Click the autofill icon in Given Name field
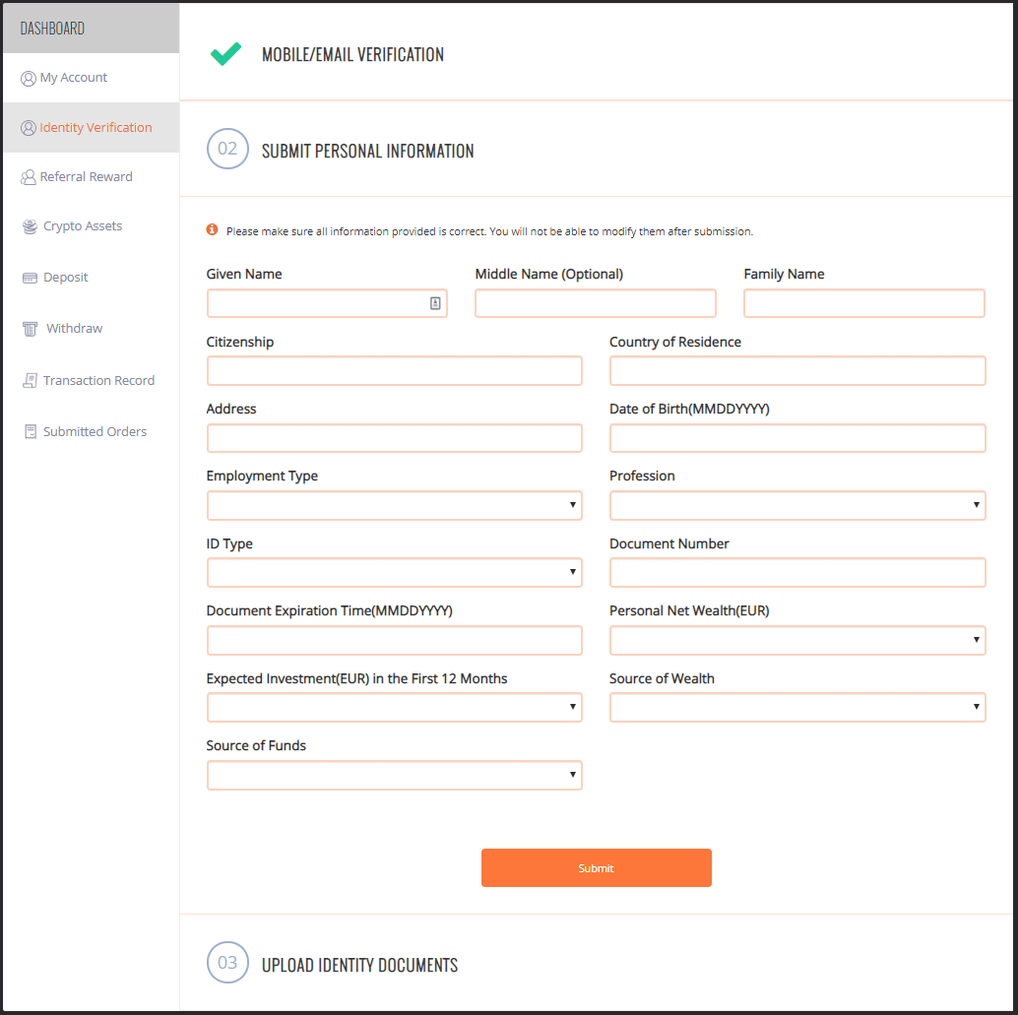The image size is (1018, 1015). click(435, 303)
